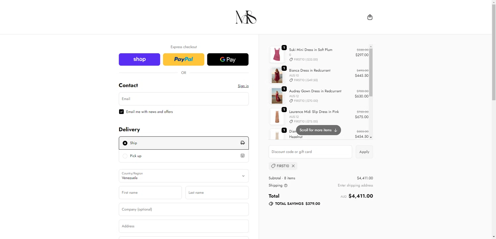Click the $445.50 discounted price
The height and width of the screenshot is (239, 496).
pos(361,75)
